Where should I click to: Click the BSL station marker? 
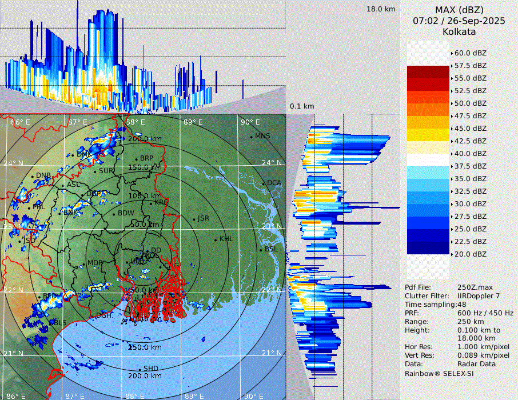260,250
